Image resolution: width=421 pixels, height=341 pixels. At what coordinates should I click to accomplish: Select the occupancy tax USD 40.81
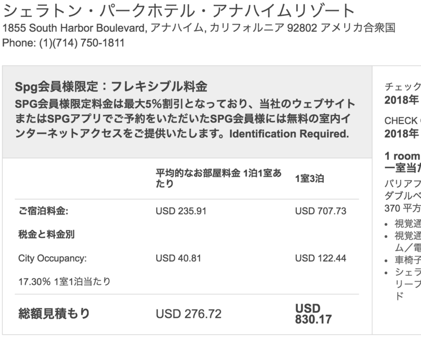coord(178,258)
